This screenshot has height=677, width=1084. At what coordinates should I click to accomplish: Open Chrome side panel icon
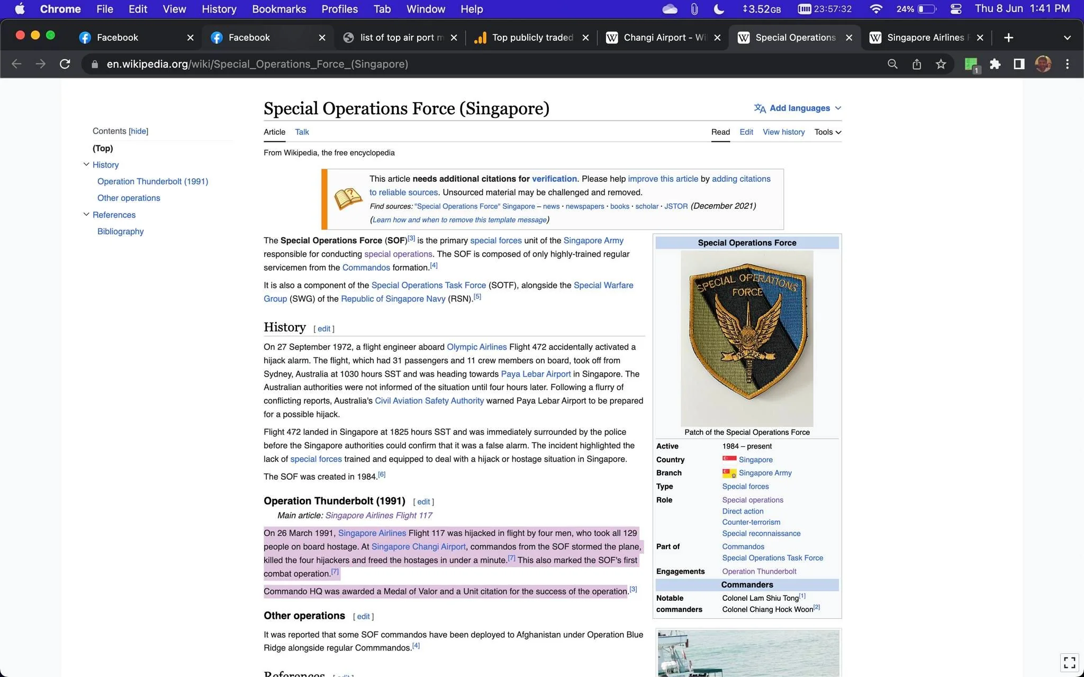pos(1019,64)
